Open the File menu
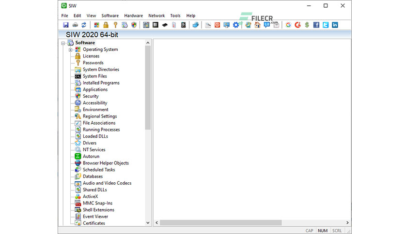 pos(64,15)
